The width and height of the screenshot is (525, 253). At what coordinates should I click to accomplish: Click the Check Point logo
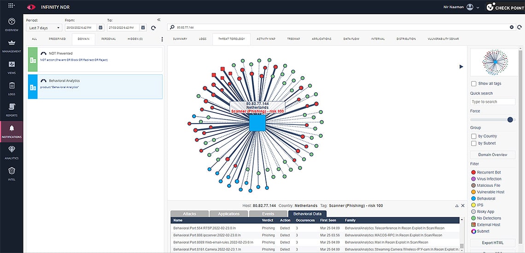coord(505,7)
